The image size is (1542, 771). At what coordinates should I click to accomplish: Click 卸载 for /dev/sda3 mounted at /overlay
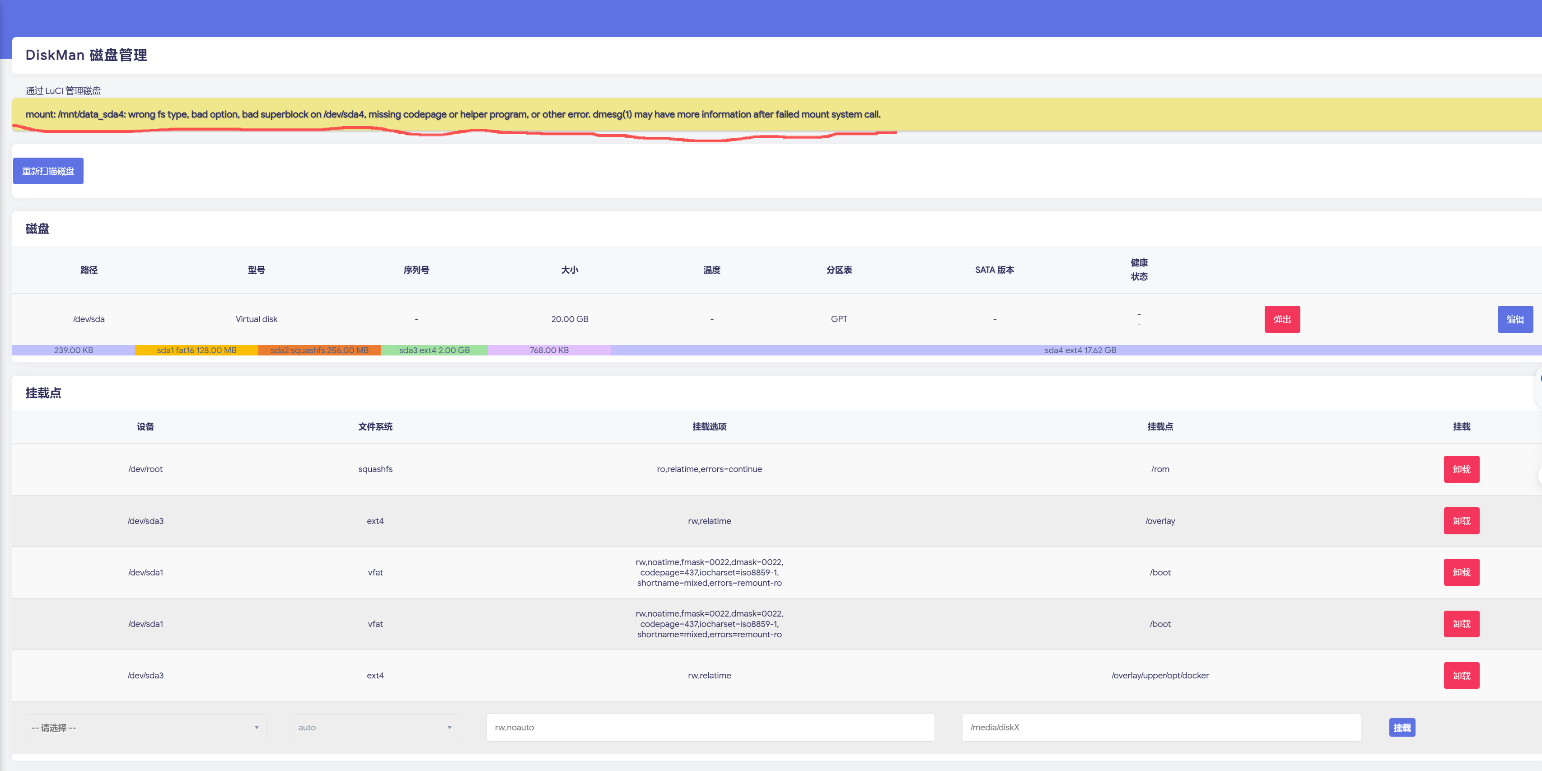click(1461, 521)
